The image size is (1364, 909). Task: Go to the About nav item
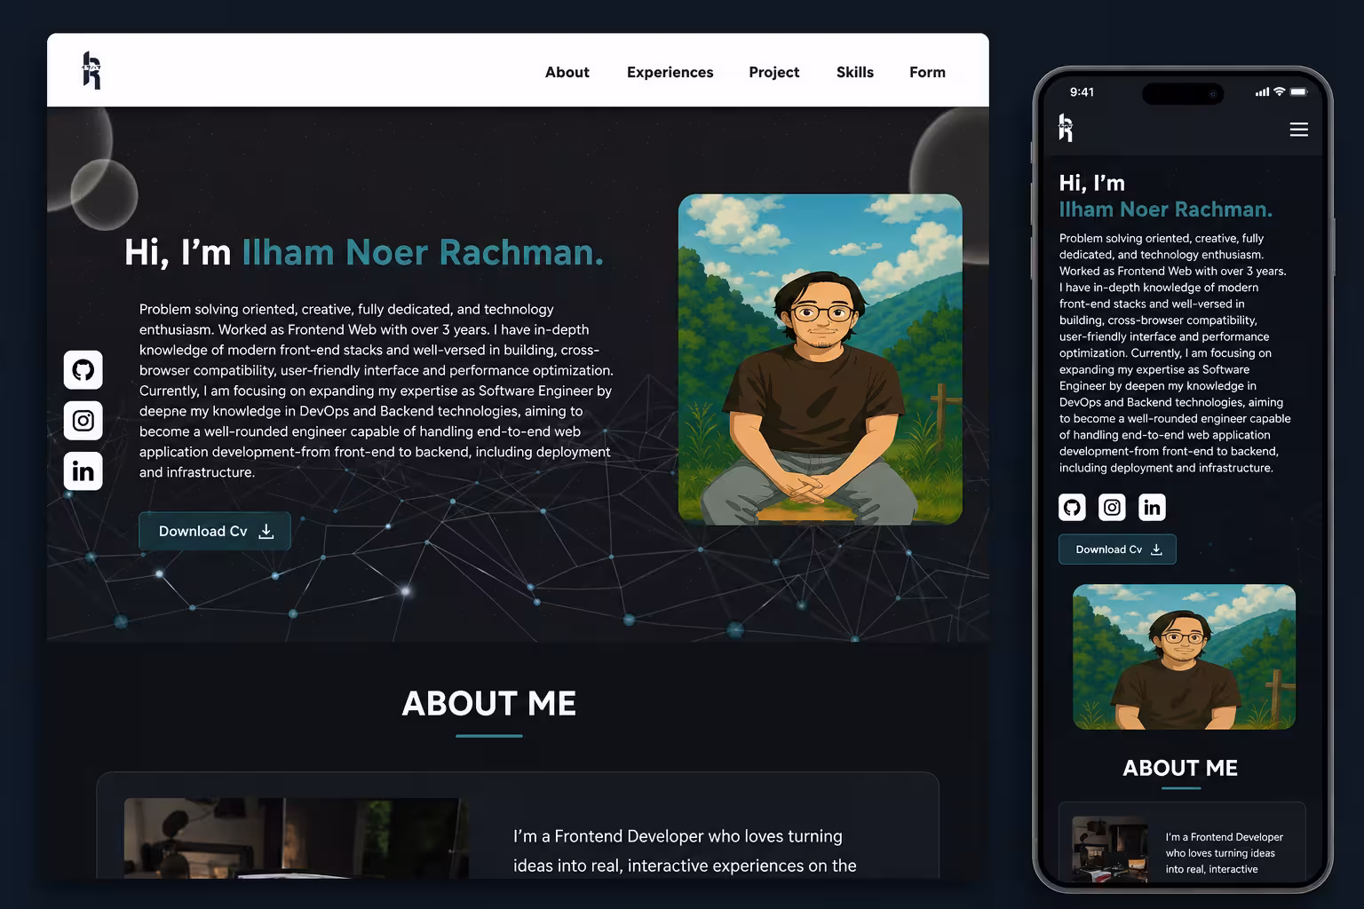(567, 73)
